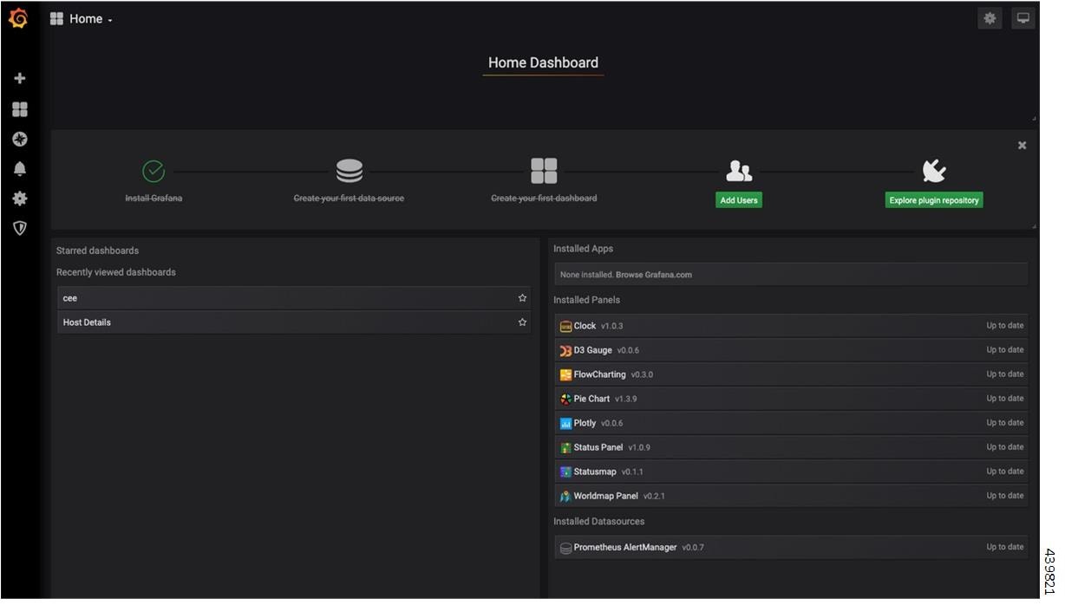Click the Worldmap Panel plugin icon
This screenshot has height=605, width=1065.
point(565,496)
